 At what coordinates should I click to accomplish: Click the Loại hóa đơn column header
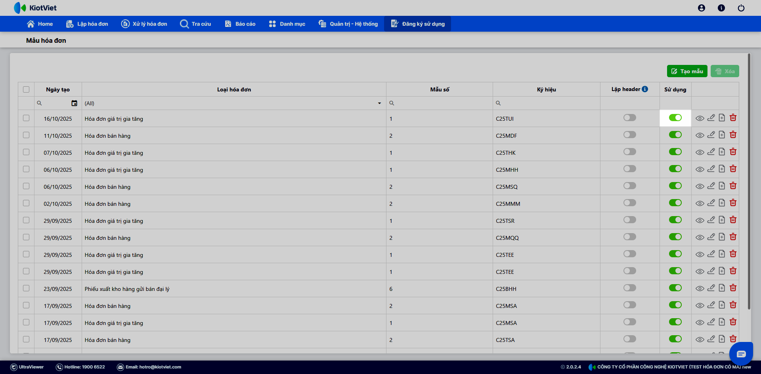click(x=234, y=89)
